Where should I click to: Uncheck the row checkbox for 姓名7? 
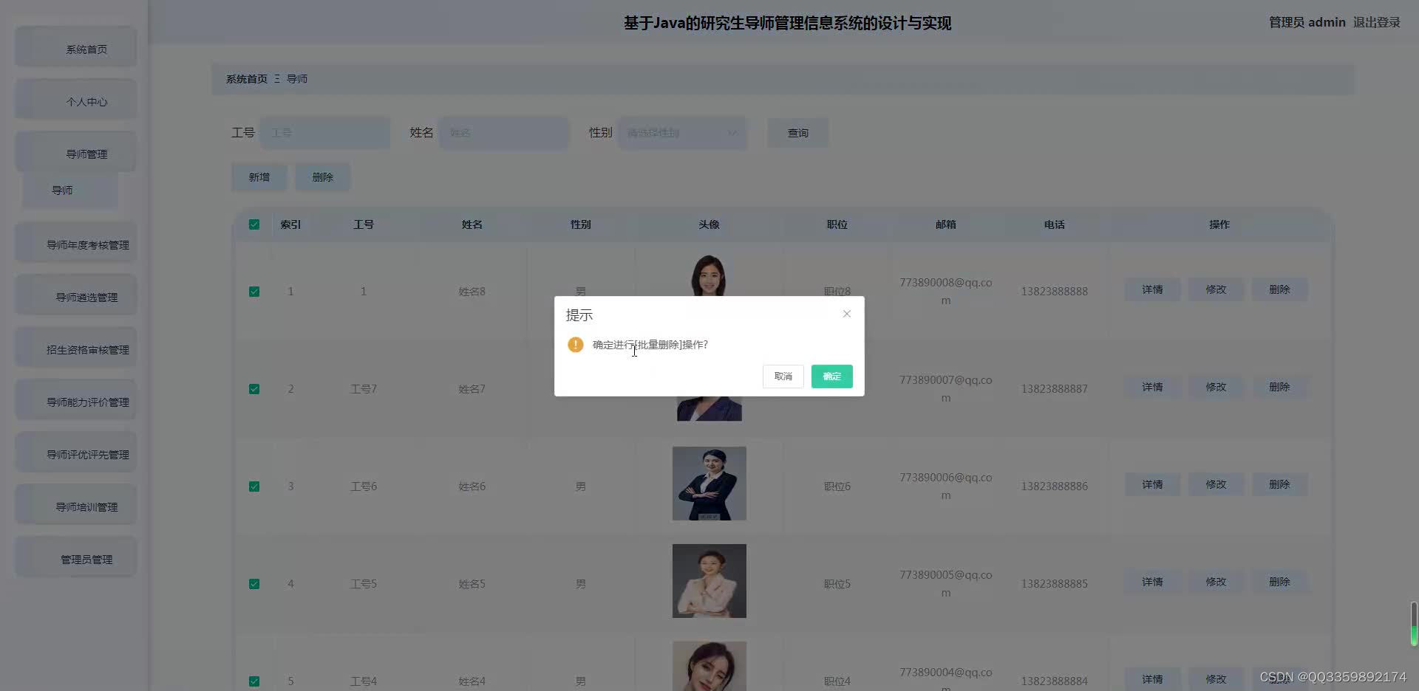pos(254,389)
